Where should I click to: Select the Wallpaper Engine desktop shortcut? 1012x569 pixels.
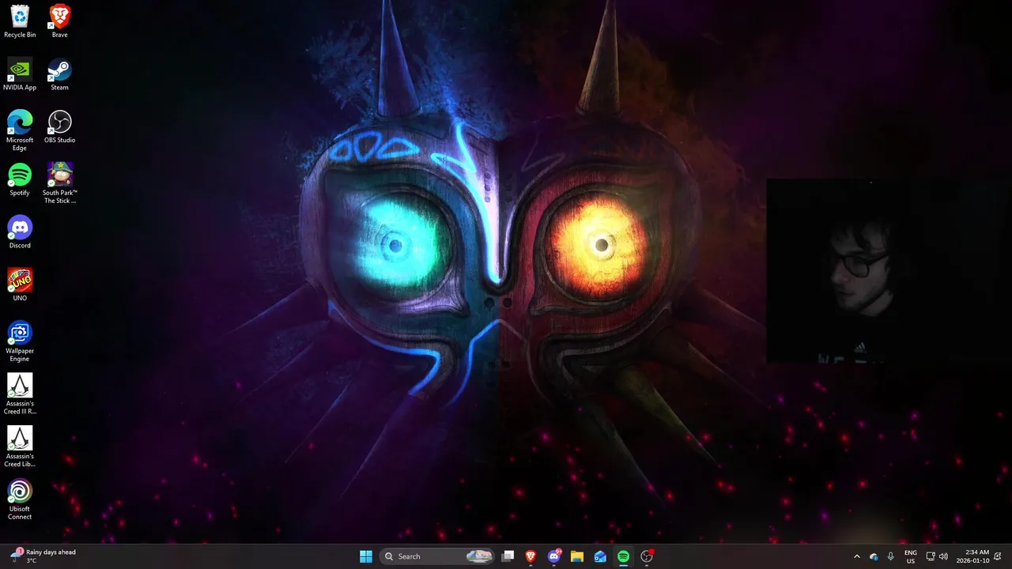point(20,341)
